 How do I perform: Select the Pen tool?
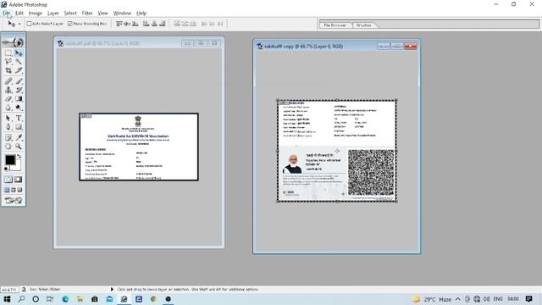[x=8, y=127]
